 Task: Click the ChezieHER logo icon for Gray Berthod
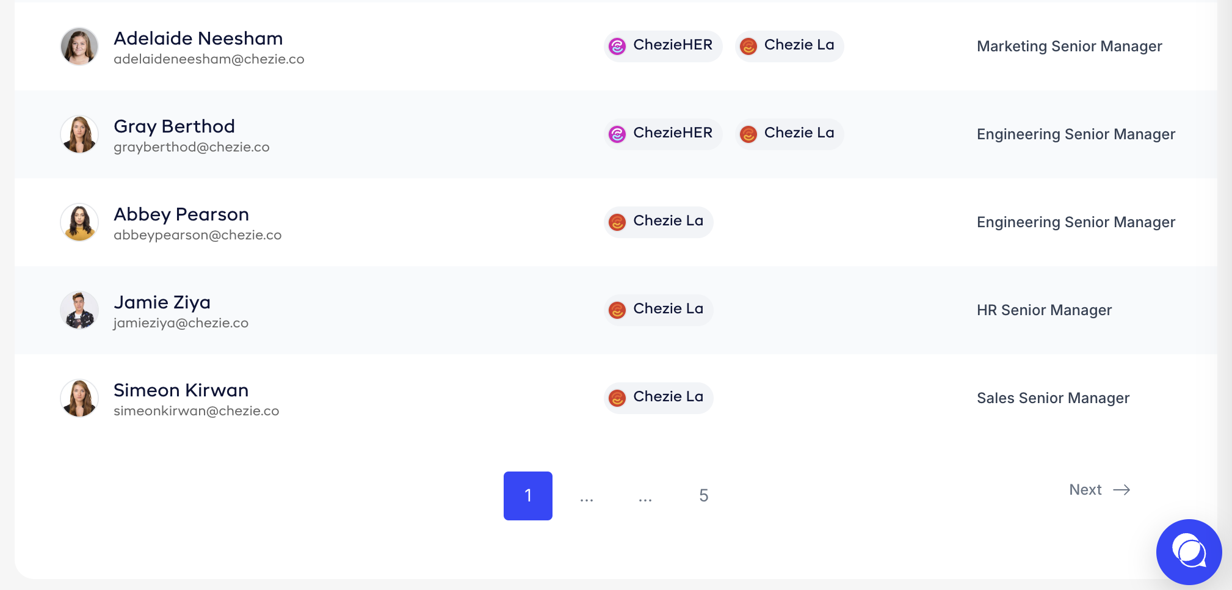click(x=617, y=134)
